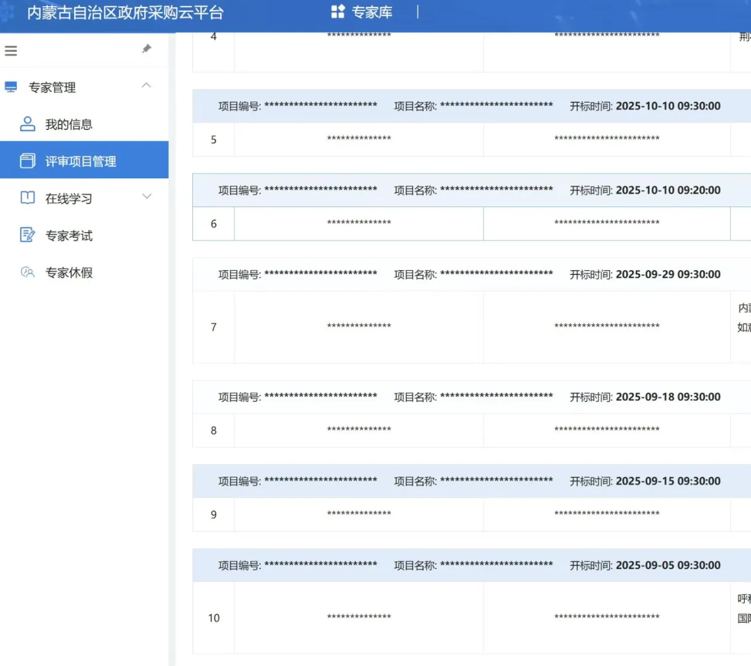Image resolution: width=751 pixels, height=666 pixels.
Task: Click 项目编号 label above row 10
Action: 240,565
